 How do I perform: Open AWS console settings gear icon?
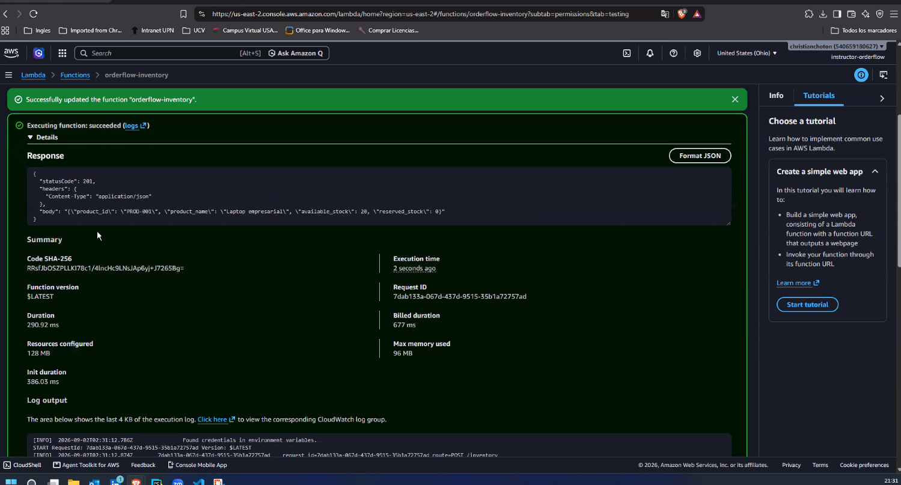(x=697, y=53)
